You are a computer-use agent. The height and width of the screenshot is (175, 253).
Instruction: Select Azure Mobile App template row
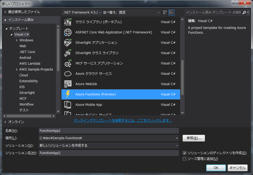(121, 105)
